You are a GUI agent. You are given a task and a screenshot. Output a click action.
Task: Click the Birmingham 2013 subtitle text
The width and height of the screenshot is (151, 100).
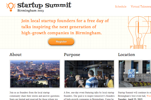click(30, 10)
